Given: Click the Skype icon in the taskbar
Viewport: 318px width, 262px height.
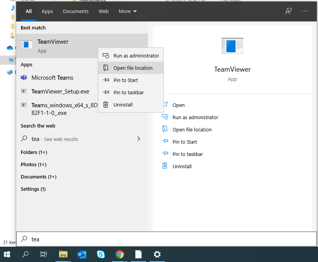Looking at the screenshot, I should tap(101, 254).
